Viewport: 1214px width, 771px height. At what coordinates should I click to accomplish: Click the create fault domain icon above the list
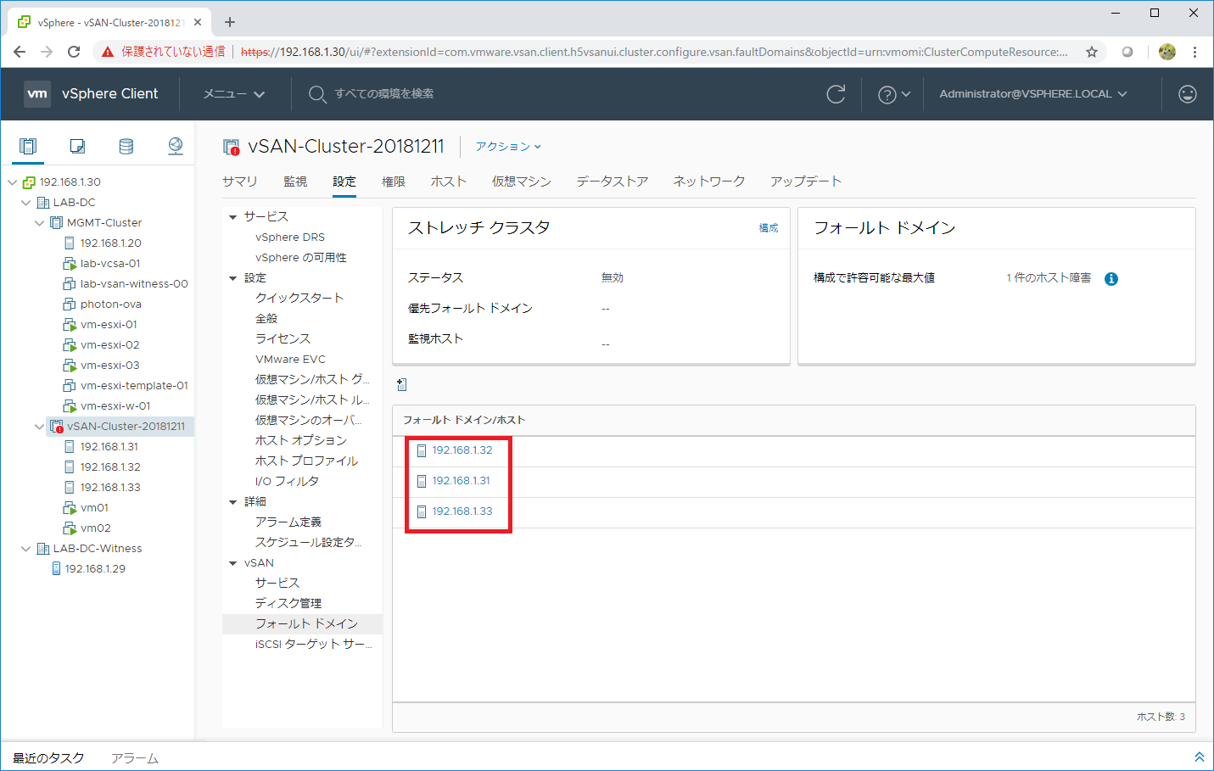[x=402, y=384]
